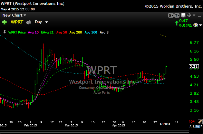203x134 pixels.
Task: Expand the New Chart dropdown menu
Action: (x=14, y=15)
